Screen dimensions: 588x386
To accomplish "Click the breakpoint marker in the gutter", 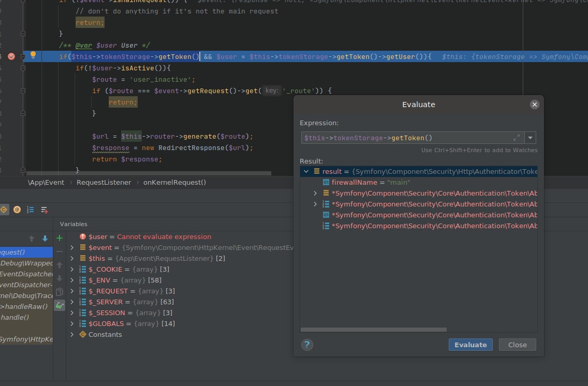I will tap(11, 56).
